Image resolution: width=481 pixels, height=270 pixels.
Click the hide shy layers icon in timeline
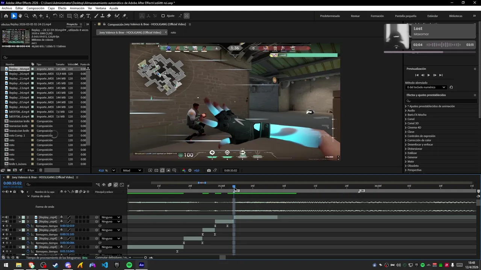pyautogui.click(x=104, y=185)
